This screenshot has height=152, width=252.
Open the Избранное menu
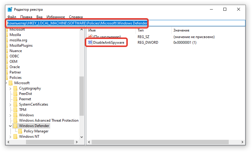tap(56, 17)
